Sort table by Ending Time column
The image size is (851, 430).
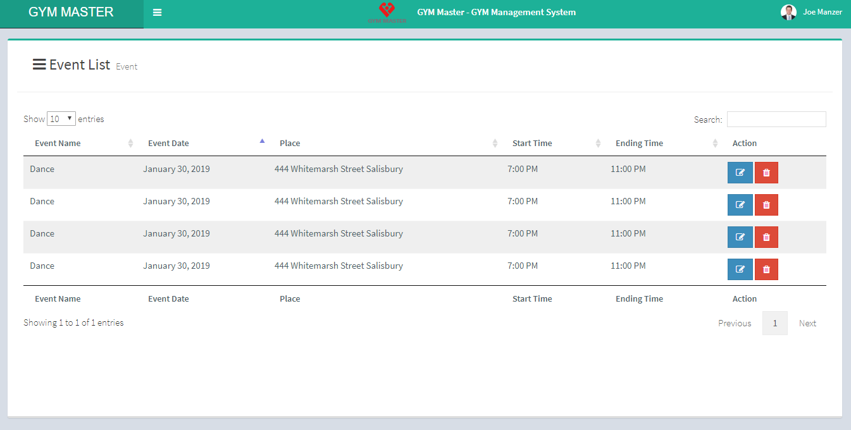click(639, 144)
